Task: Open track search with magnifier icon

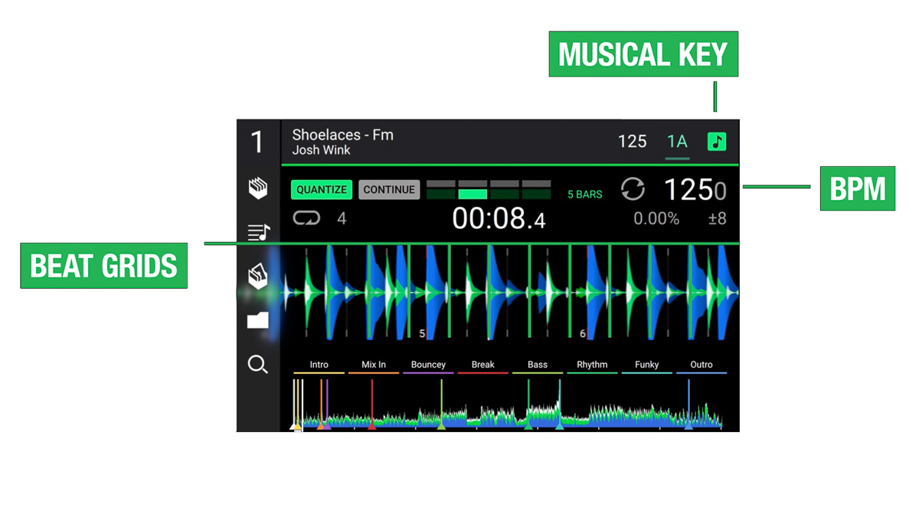Action: pyautogui.click(x=258, y=364)
